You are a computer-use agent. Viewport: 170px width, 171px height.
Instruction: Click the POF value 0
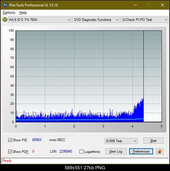33,152
